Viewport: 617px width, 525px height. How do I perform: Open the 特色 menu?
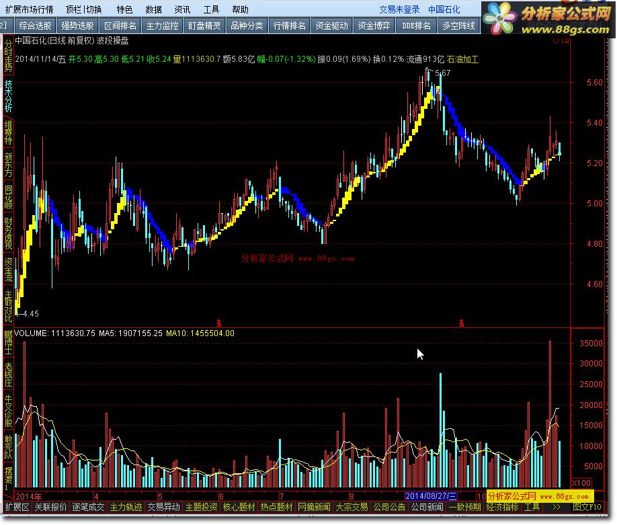[x=124, y=9]
